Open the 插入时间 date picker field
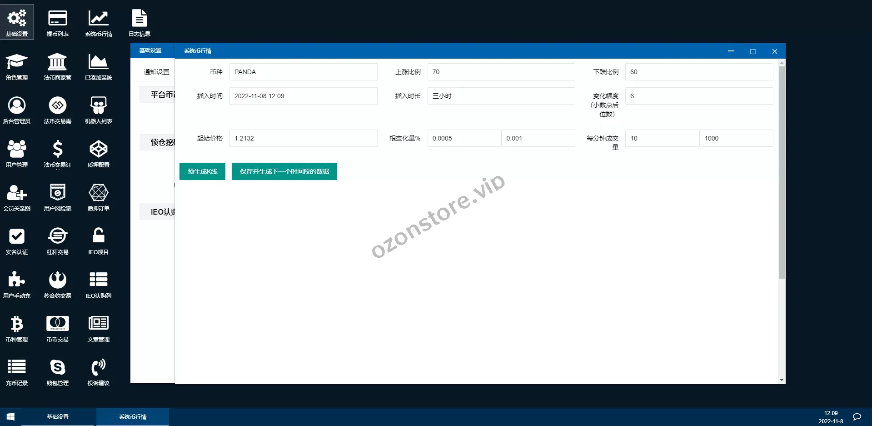 [303, 96]
